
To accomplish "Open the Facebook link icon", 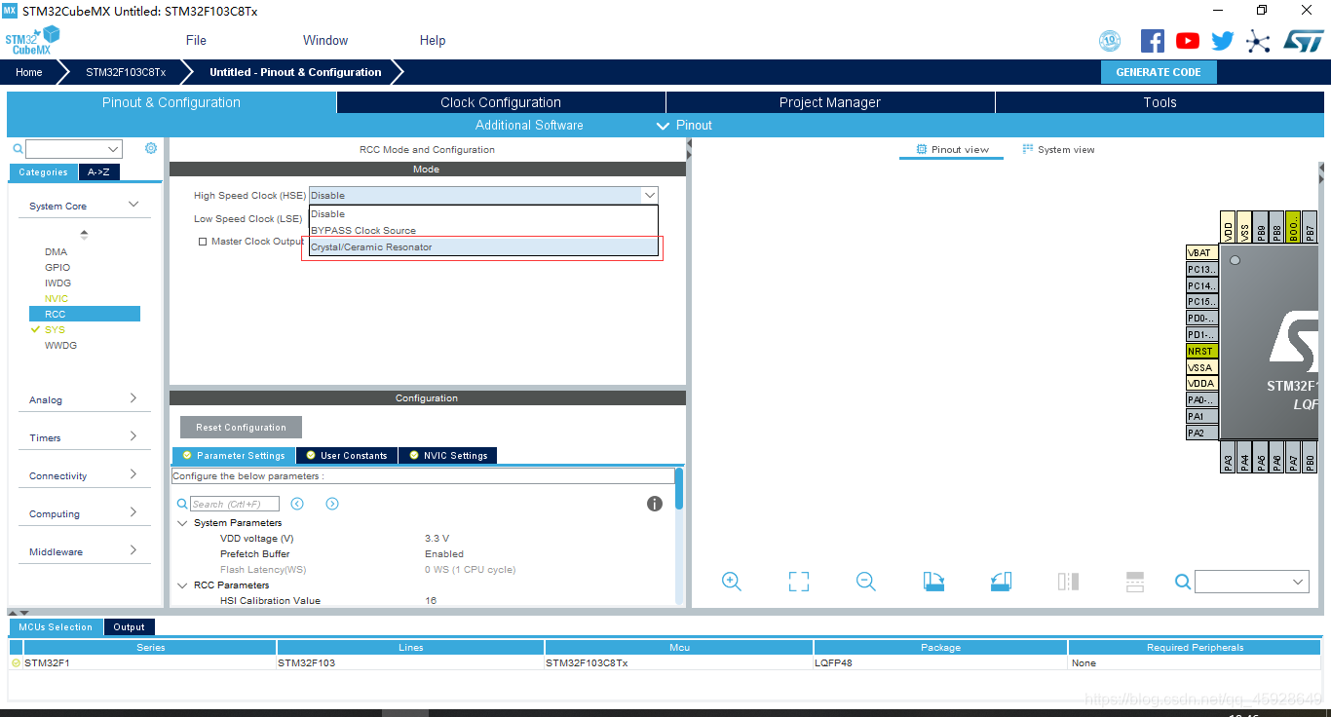I will tap(1153, 41).
